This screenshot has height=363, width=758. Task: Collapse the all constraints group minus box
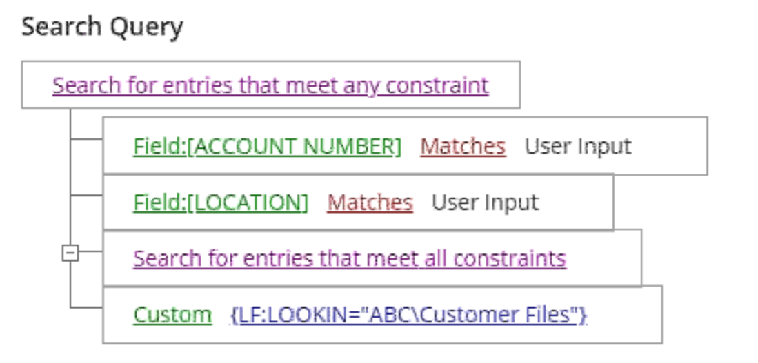coord(70,253)
